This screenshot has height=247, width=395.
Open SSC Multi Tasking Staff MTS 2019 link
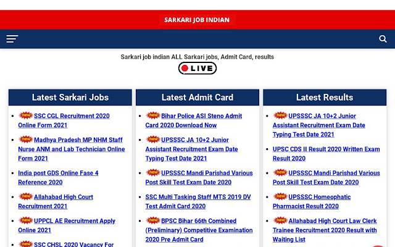[x=198, y=201]
